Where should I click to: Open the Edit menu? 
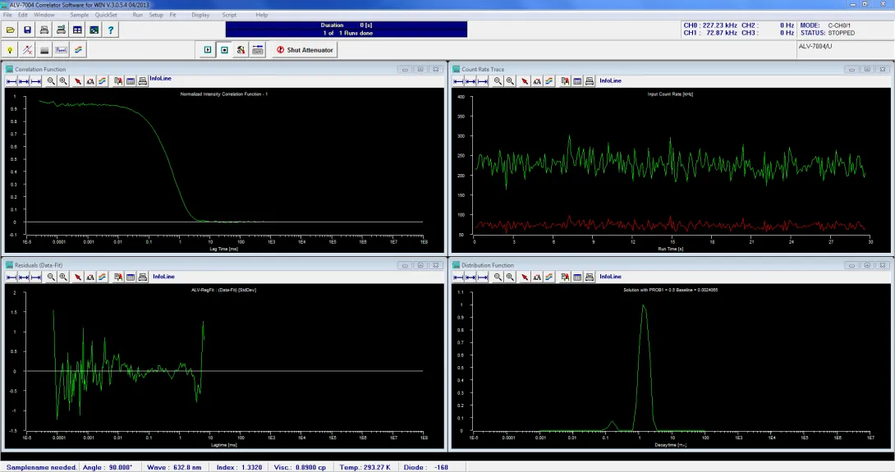(23, 15)
